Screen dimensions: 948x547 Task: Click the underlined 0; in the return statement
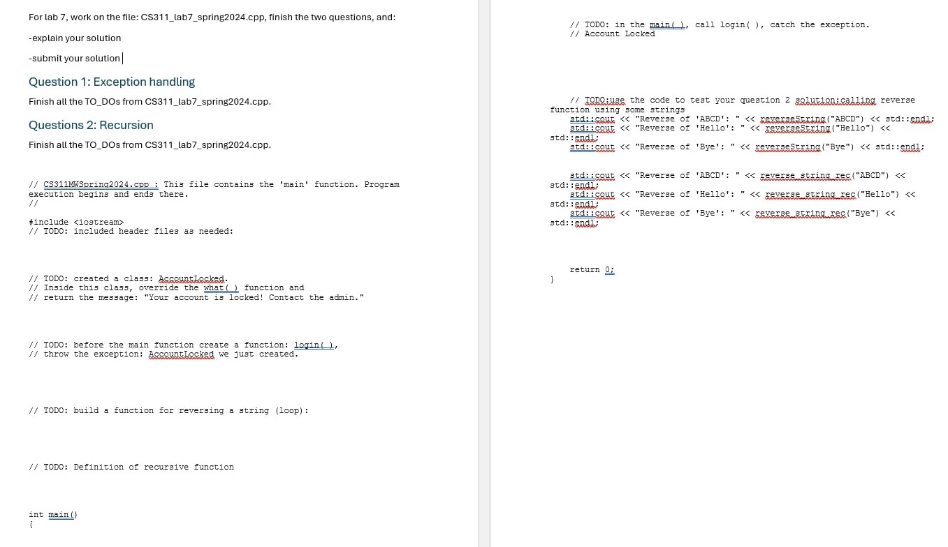[x=609, y=269]
